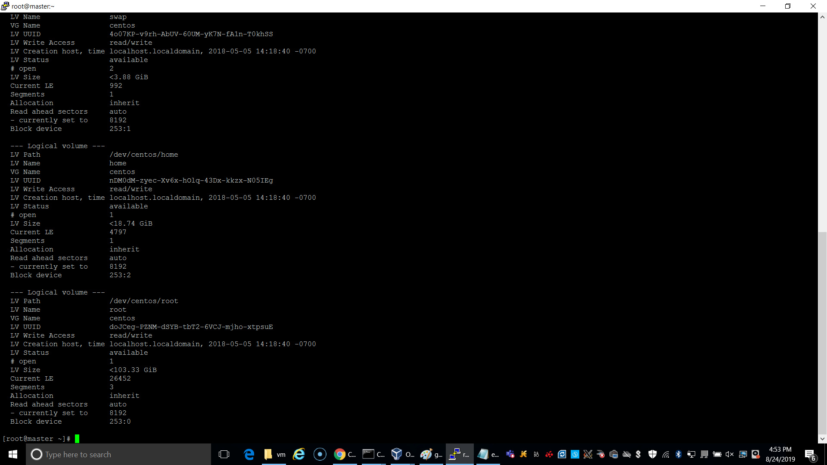Switch to the Paint window in taskbar
This screenshot has width=827, height=465.
coord(431,454)
